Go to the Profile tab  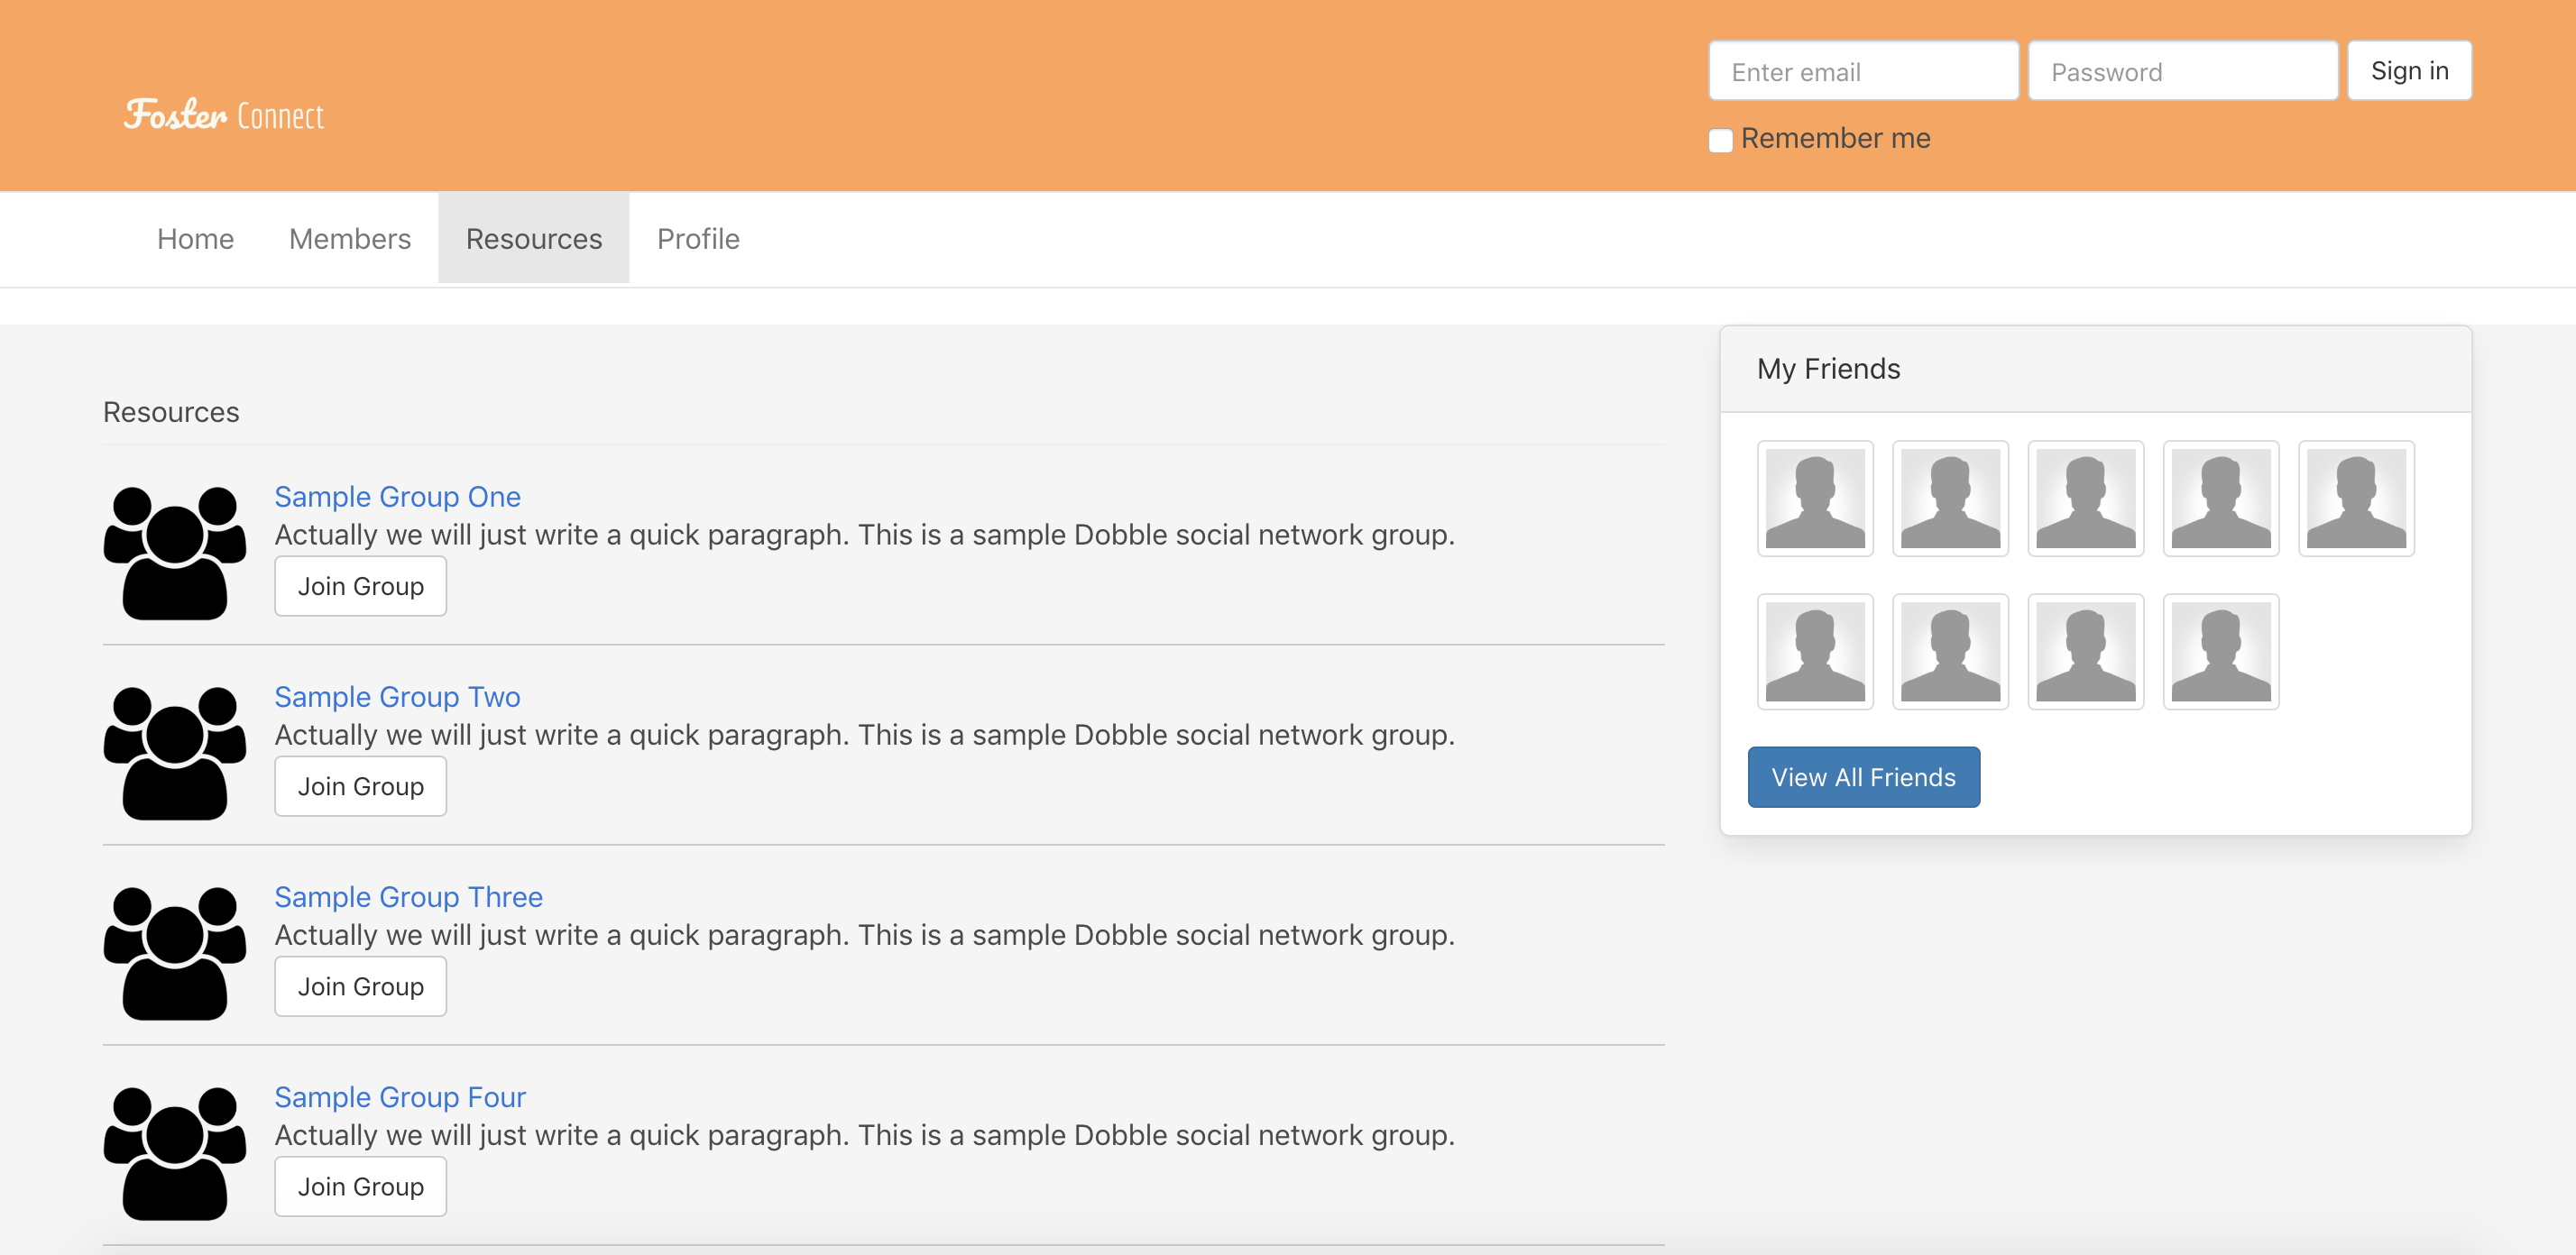pos(698,239)
